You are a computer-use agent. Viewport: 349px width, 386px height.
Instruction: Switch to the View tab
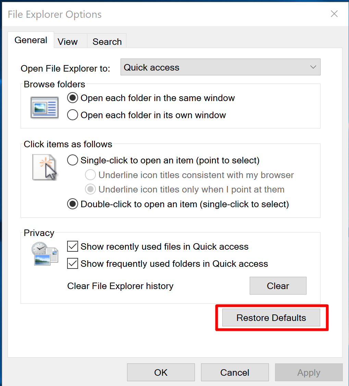coord(67,41)
